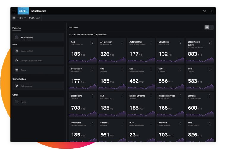The image size is (226, 149).
Task: Select Azure under IaaS
Action: pos(38,70)
